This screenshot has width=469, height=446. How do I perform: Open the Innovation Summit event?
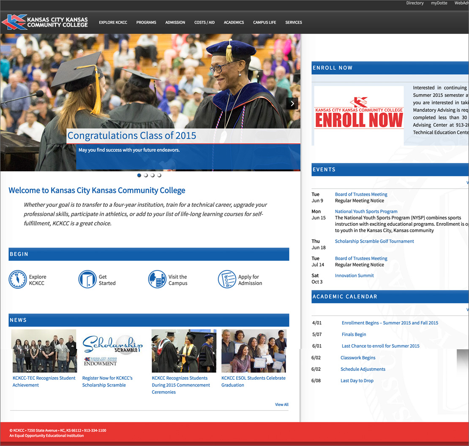354,276
